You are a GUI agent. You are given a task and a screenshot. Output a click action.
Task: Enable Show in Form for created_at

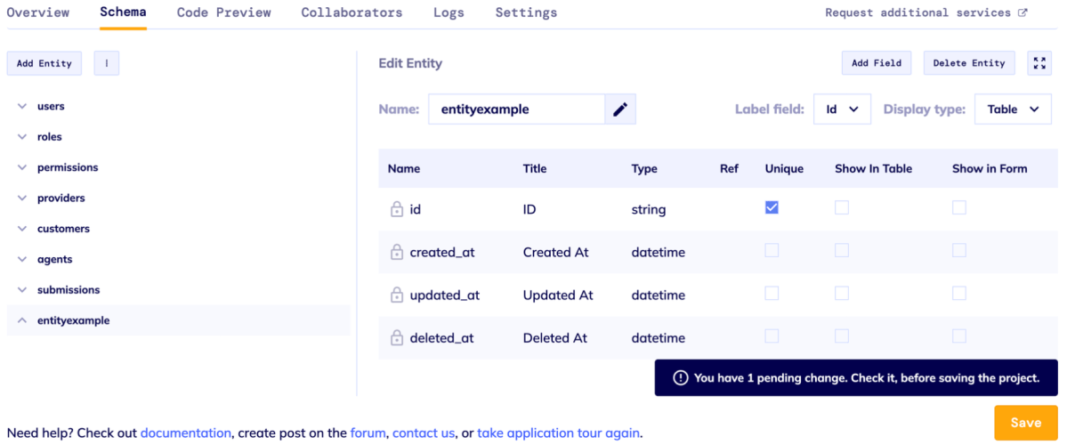(958, 251)
